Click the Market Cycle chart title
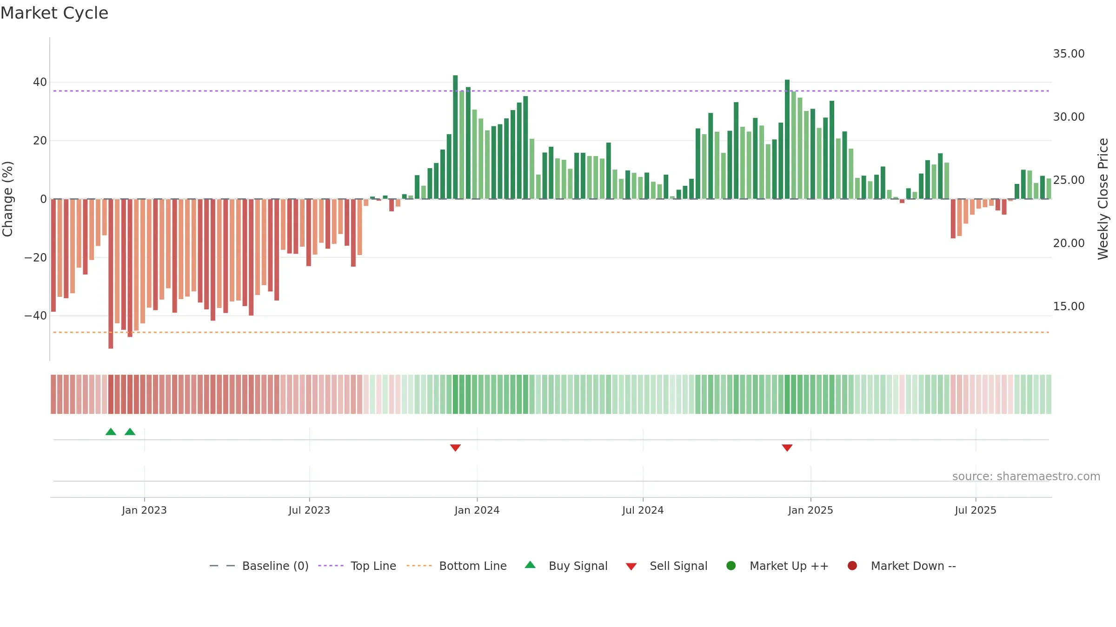1116x627 pixels. (x=54, y=13)
